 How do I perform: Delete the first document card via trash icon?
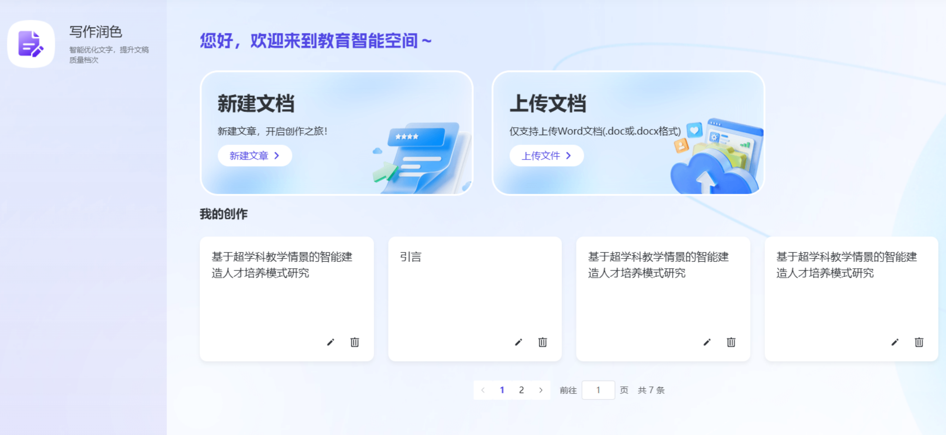[x=354, y=342]
